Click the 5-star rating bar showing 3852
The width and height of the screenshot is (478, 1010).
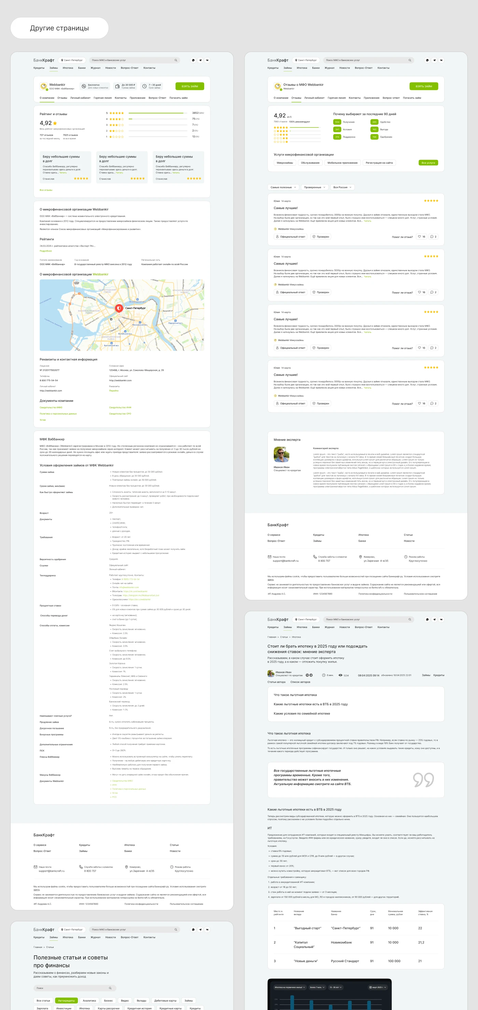coord(158,113)
